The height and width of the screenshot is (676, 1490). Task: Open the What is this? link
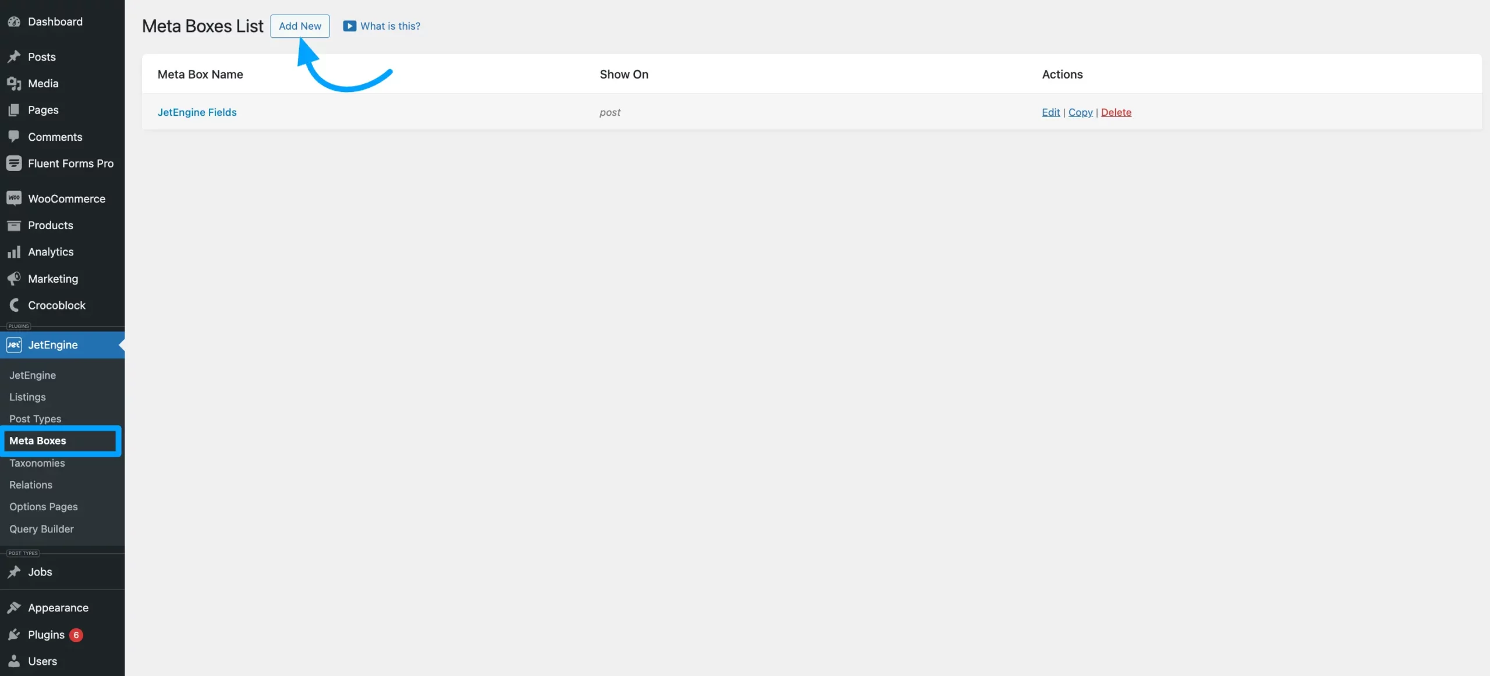390,26
